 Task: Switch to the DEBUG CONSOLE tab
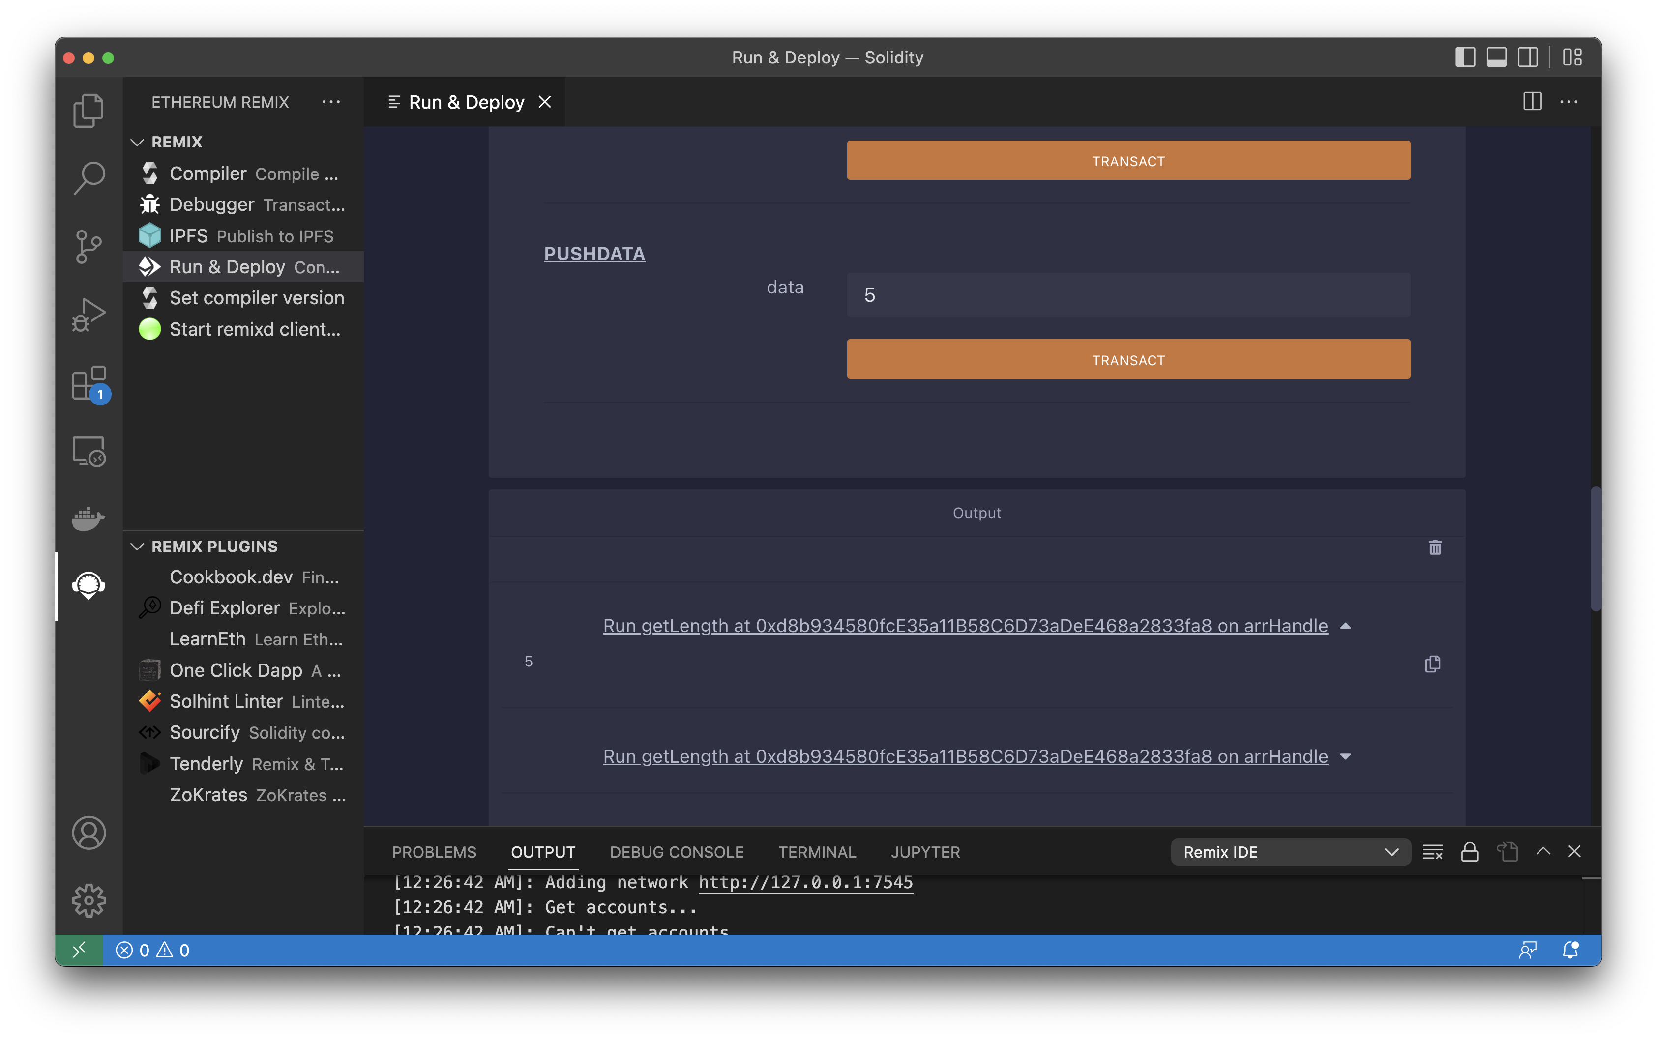tap(676, 852)
